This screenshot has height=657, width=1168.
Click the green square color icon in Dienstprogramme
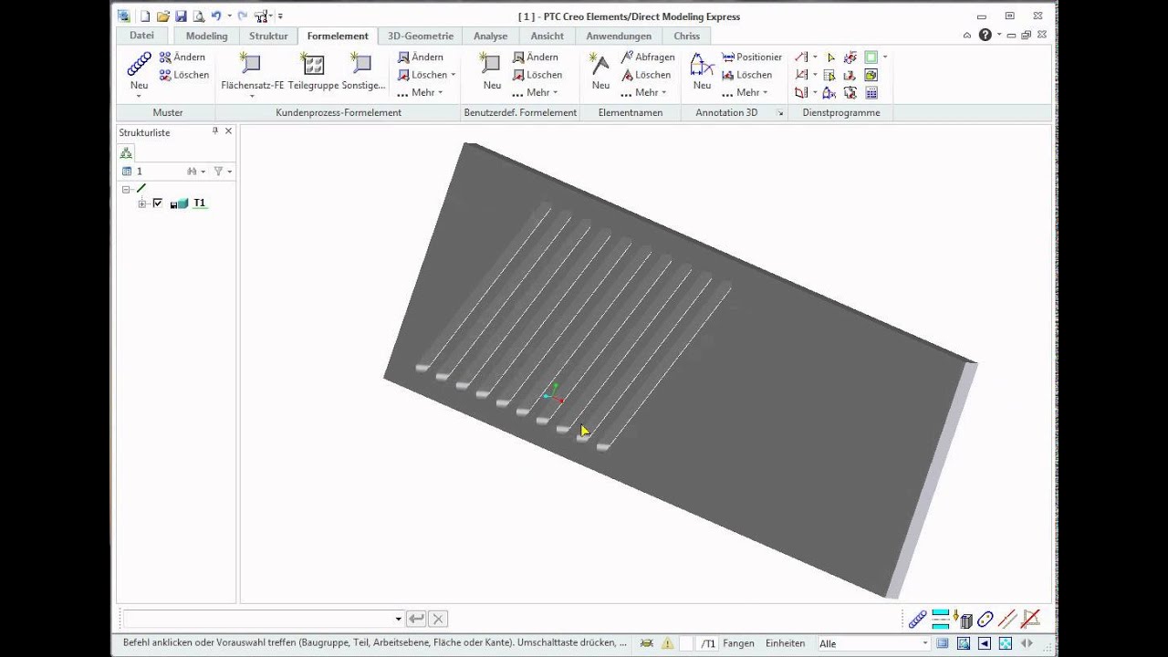point(871,57)
